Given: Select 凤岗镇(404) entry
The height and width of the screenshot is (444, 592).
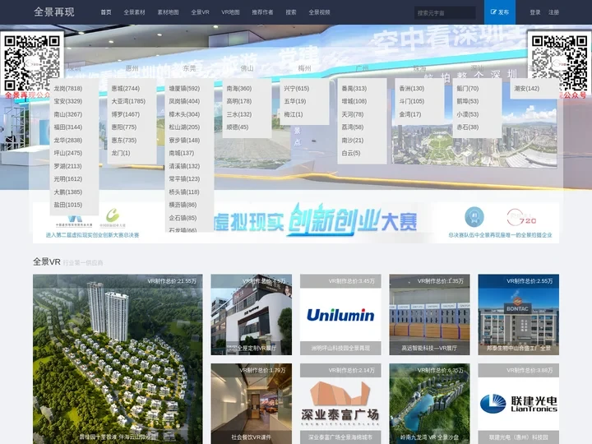Looking at the screenshot, I should [184, 101].
